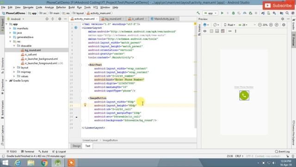Open the orientation dropdown in preview
Image resolution: width=296 pixels, height=167 pixels.
[216, 25]
